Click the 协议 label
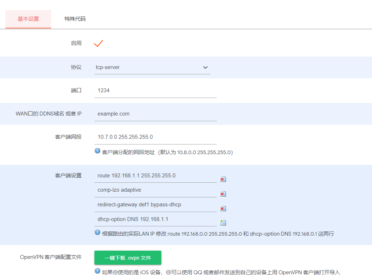This screenshot has width=372, height=280. click(76, 67)
